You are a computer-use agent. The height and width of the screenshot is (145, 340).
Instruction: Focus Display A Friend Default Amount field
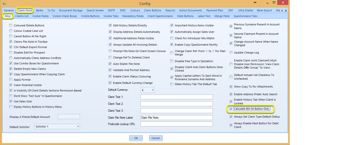click(x=69, y=117)
